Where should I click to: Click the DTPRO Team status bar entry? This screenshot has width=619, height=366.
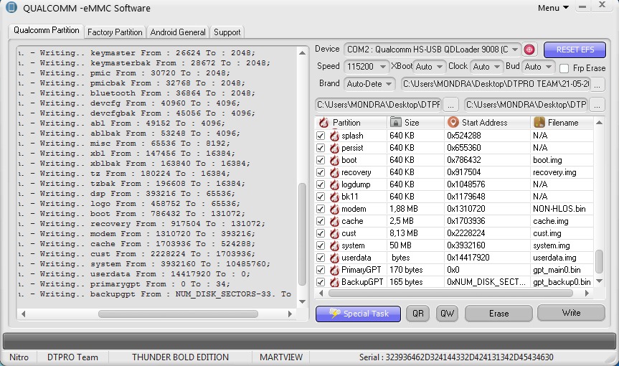(x=72, y=357)
